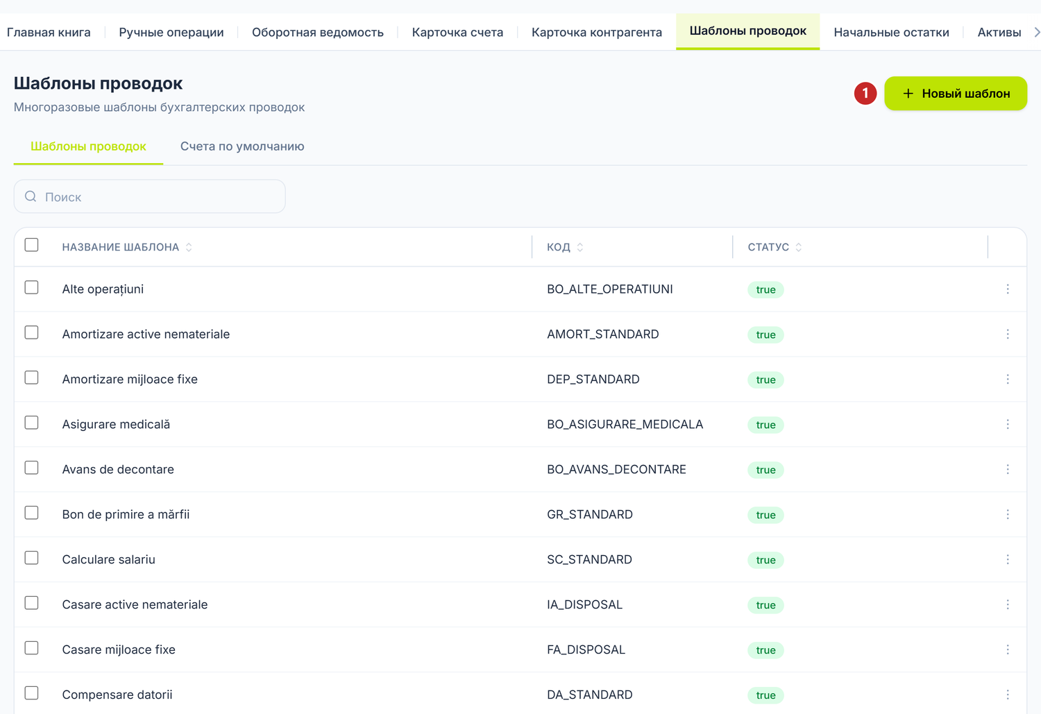The image size is (1041, 714).
Task: Go to Оборотная ведомость tab
Action: pos(318,32)
